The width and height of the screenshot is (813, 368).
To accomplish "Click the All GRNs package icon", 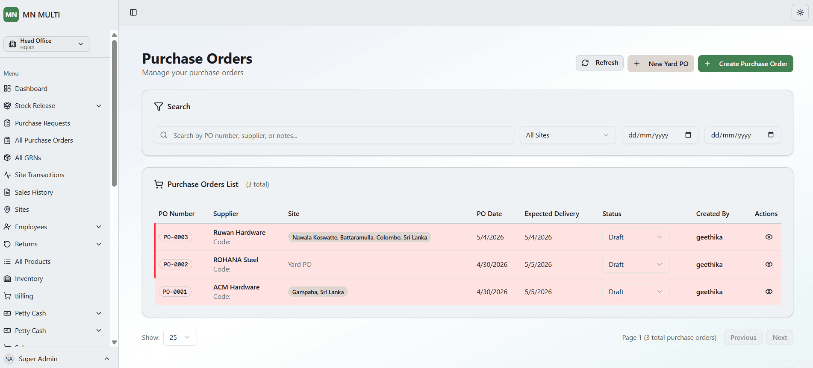I will pos(7,158).
